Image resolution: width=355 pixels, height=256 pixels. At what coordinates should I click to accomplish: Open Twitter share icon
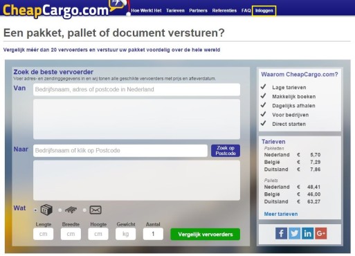(x=294, y=233)
